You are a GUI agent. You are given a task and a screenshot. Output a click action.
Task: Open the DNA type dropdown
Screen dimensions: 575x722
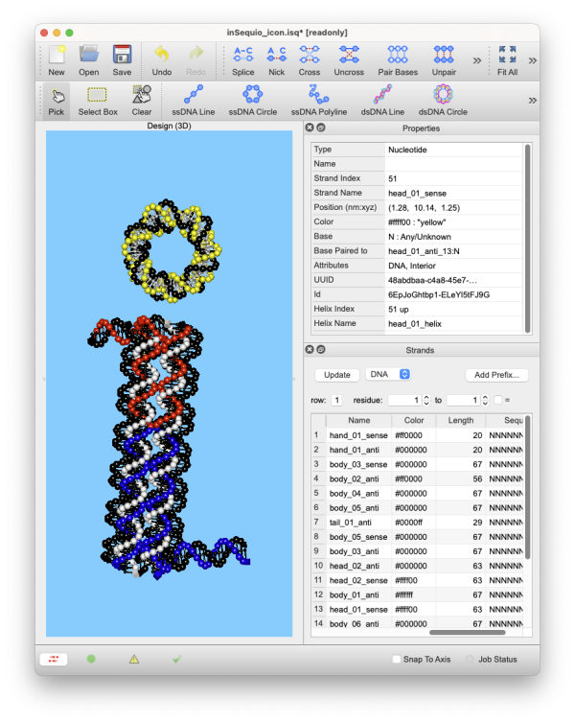pos(390,374)
